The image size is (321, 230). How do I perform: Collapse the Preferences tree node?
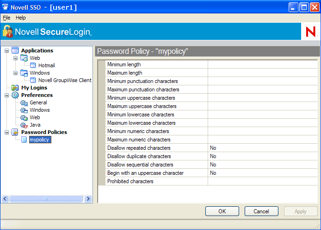coord(7,95)
